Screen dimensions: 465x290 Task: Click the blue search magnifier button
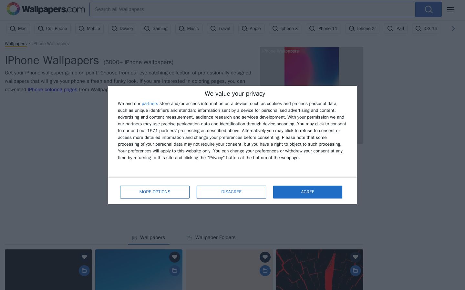tap(429, 9)
